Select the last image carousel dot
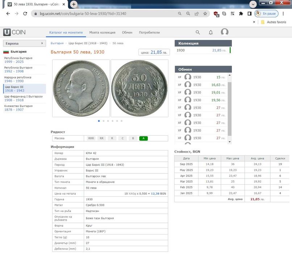 121,121
